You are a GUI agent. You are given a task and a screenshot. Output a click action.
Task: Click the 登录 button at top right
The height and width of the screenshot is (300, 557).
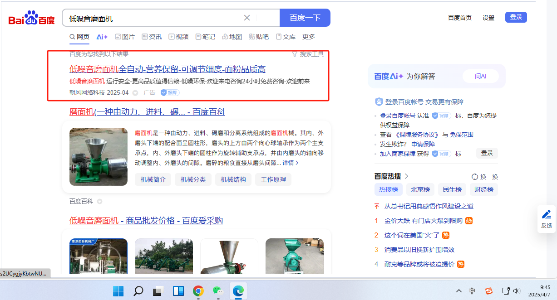(516, 17)
